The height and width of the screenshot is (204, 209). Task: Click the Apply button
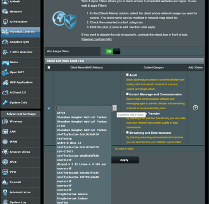pos(124,160)
